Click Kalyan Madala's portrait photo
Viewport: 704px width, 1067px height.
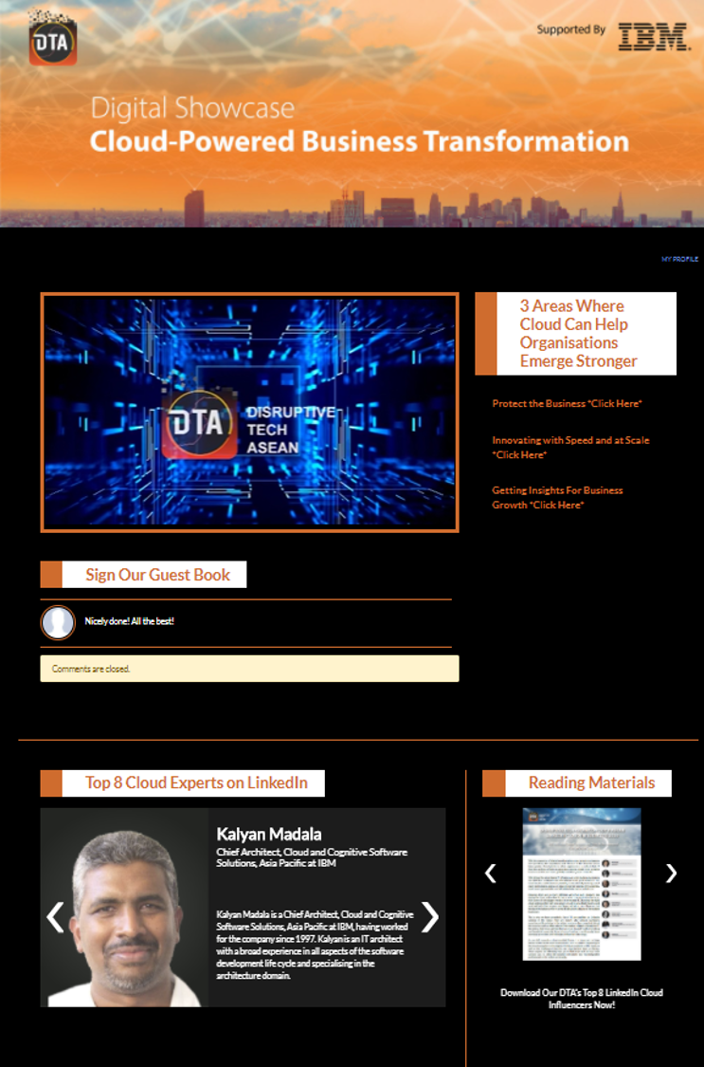[124, 908]
